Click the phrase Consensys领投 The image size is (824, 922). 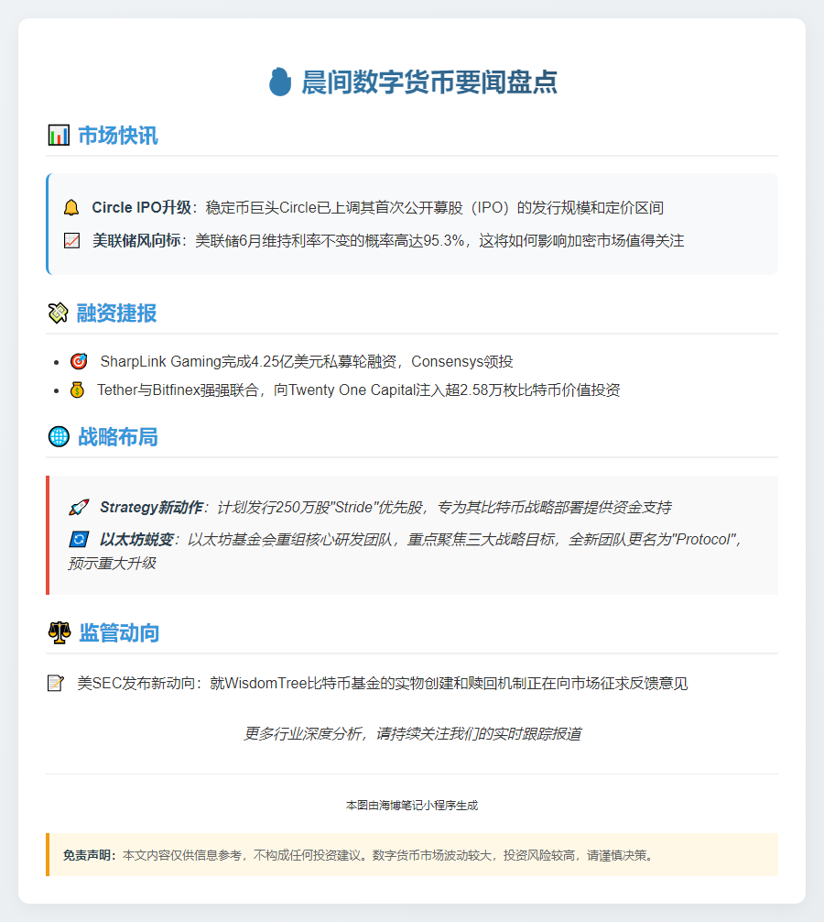pyautogui.click(x=462, y=361)
